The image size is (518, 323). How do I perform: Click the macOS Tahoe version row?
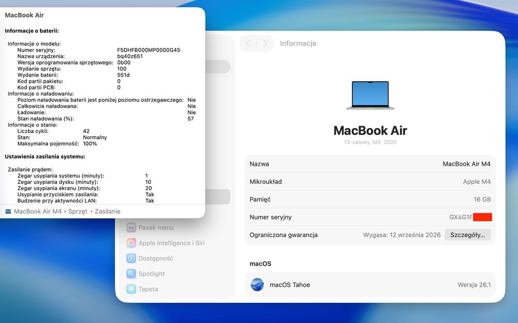(x=370, y=285)
